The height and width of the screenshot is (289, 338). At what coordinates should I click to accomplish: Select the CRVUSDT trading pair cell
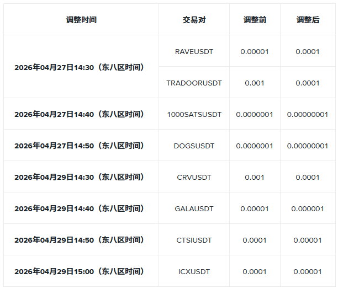(x=194, y=178)
